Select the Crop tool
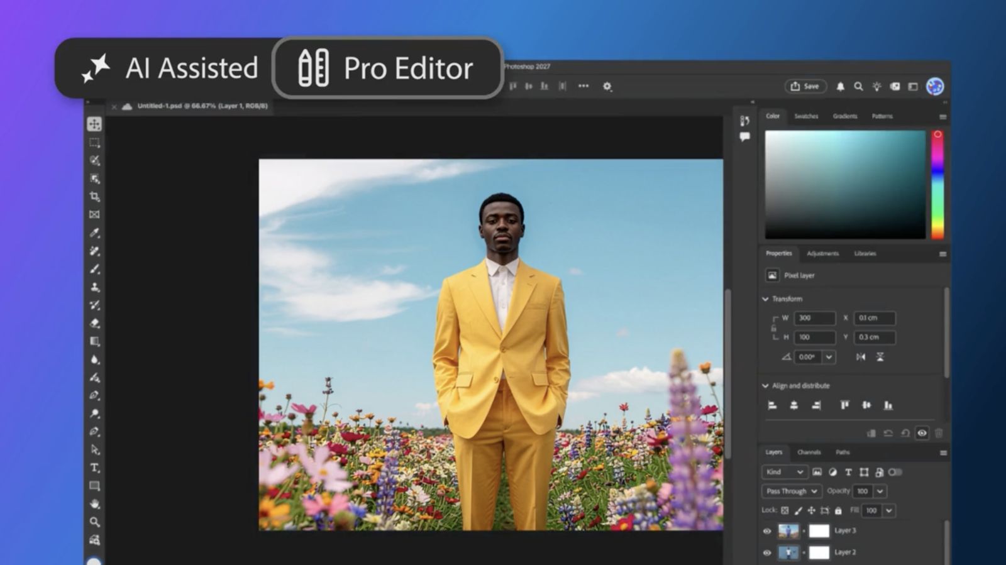This screenshot has height=565, width=1006. (94, 196)
